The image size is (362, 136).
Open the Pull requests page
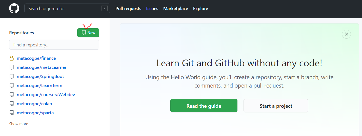[128, 8]
